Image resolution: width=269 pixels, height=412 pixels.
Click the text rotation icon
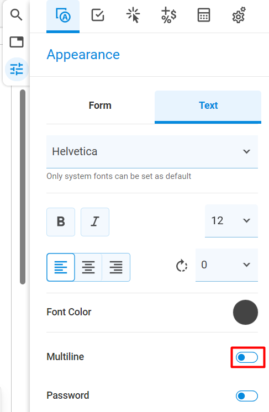(x=182, y=266)
